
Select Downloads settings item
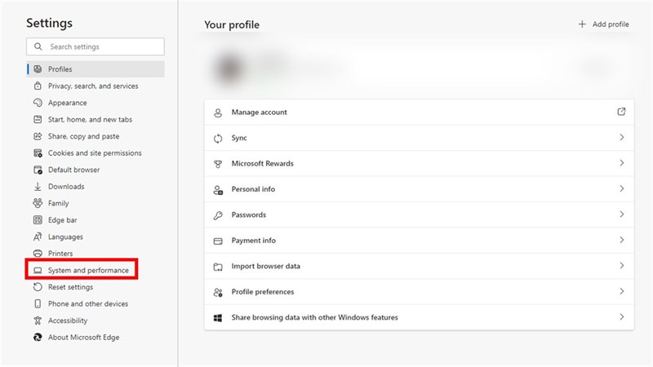[x=96, y=187]
